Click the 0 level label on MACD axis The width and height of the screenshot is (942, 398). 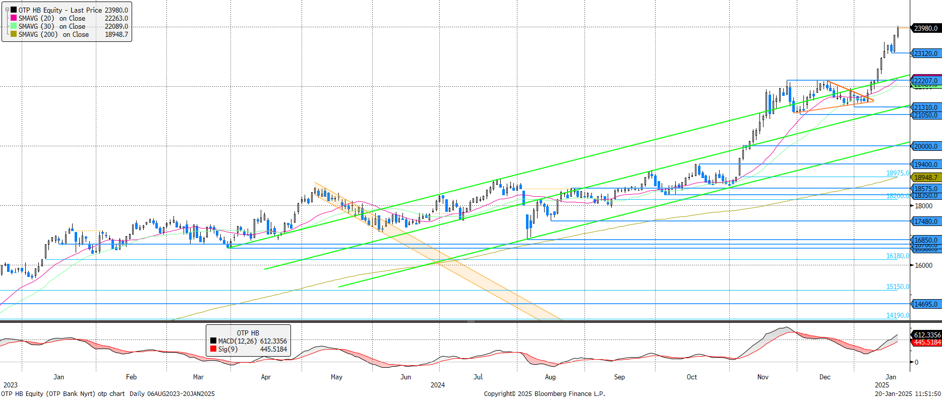coord(917,362)
